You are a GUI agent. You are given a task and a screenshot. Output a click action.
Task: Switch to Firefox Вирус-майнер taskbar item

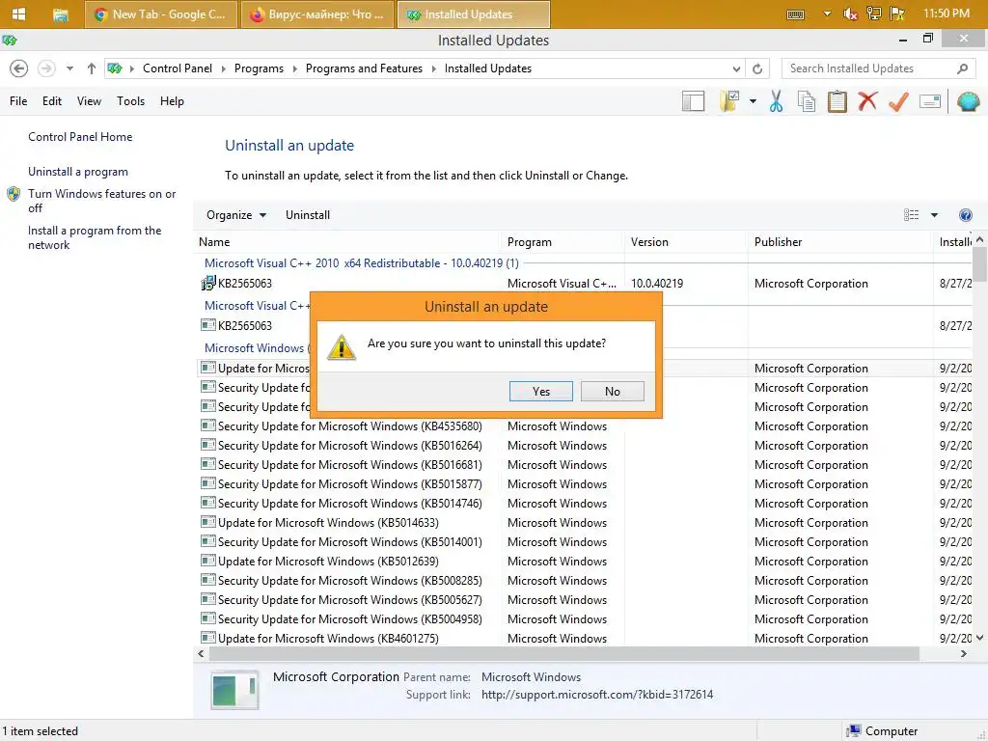tap(316, 14)
